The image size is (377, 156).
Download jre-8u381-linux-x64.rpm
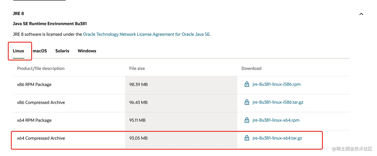coord(276,120)
